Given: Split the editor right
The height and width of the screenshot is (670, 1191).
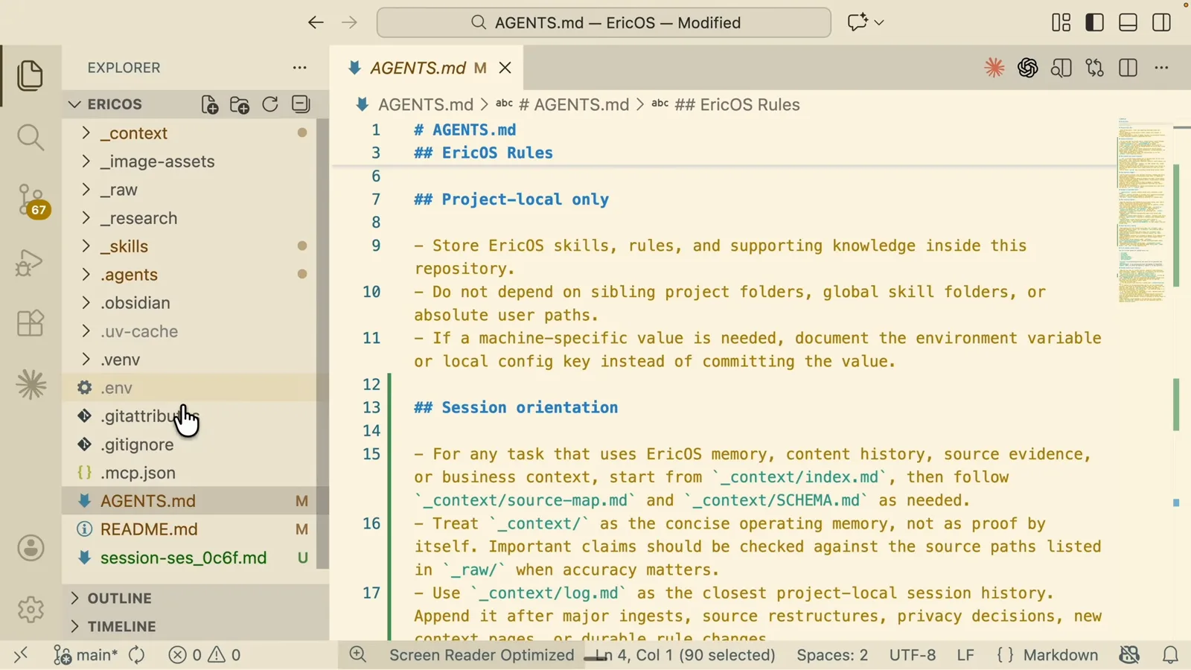Looking at the screenshot, I should 1128,68.
